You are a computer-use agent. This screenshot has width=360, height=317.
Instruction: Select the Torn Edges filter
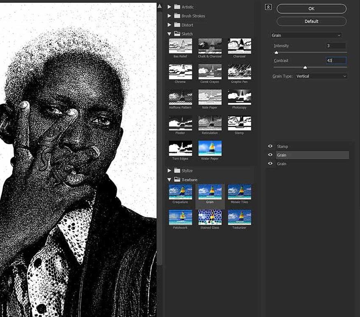tap(181, 148)
